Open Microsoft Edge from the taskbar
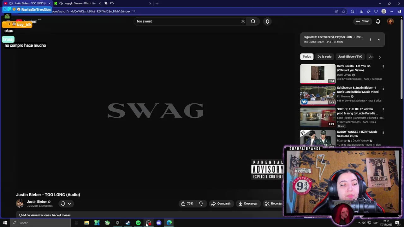The height and width of the screenshot is (227, 404). (169, 223)
